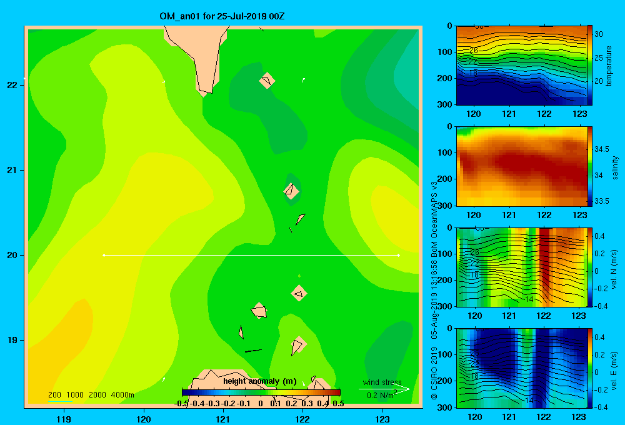625x425 pixels.
Task: Click latitude label "19" on main map axis
Action: click(12, 340)
